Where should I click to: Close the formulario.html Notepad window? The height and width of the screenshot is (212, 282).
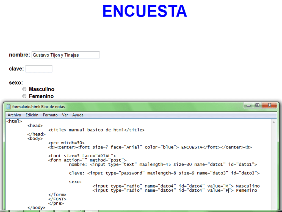tap(269, 105)
